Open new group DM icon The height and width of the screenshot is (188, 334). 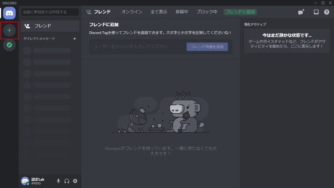pyautogui.click(x=301, y=12)
